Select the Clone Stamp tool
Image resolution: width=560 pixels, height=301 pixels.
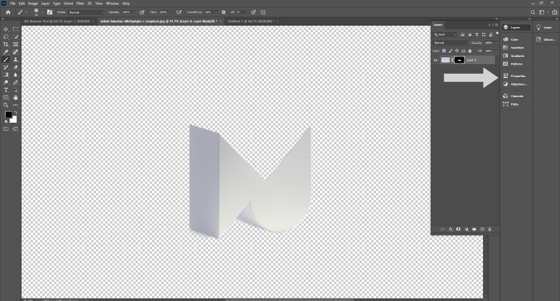click(15, 59)
